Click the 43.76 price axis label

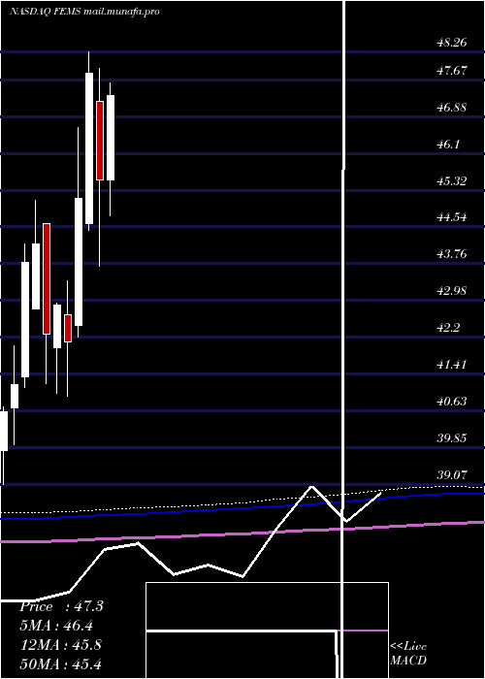[452, 253]
